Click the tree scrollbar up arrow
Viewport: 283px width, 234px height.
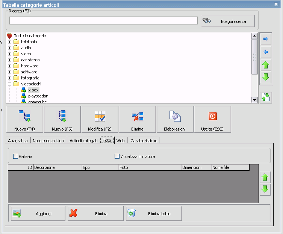coord(254,36)
